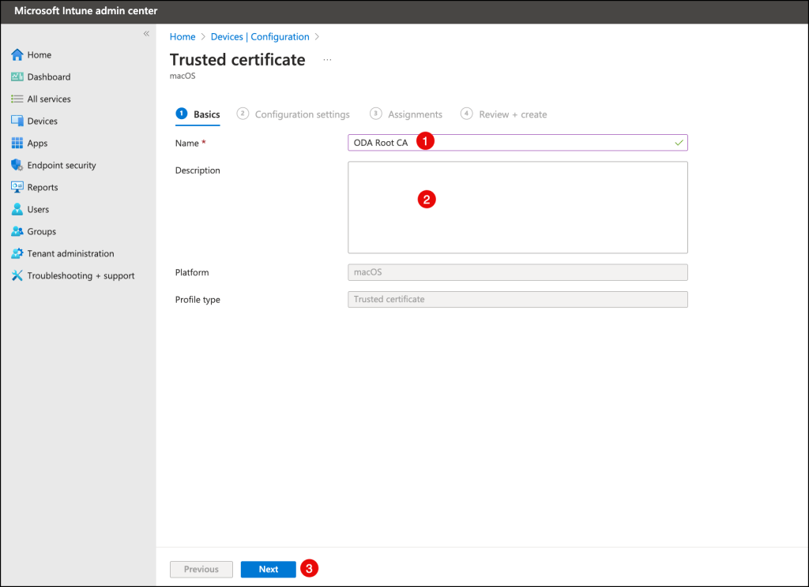Open Dashboard via its chart icon
The image size is (809, 587).
pyautogui.click(x=17, y=77)
